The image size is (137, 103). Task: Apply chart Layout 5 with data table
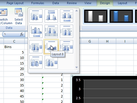coord(51,31)
